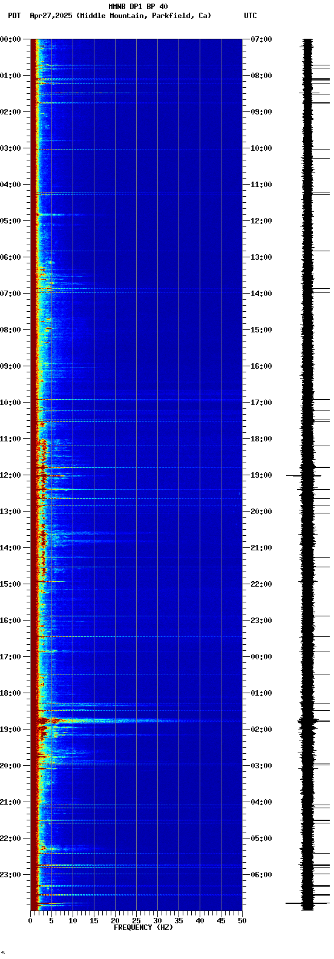Click the PDT axis label "02:00"
This screenshot has height=959, width=334.
click(x=10, y=112)
